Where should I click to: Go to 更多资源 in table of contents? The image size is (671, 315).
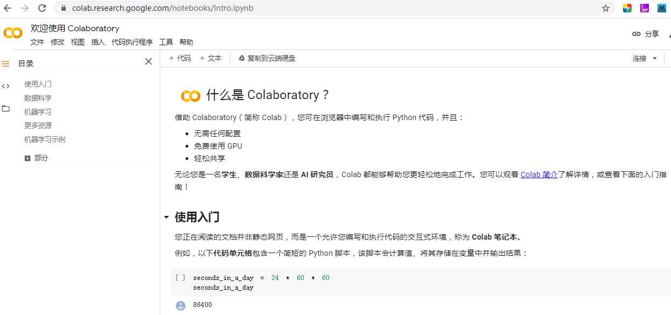(x=38, y=125)
